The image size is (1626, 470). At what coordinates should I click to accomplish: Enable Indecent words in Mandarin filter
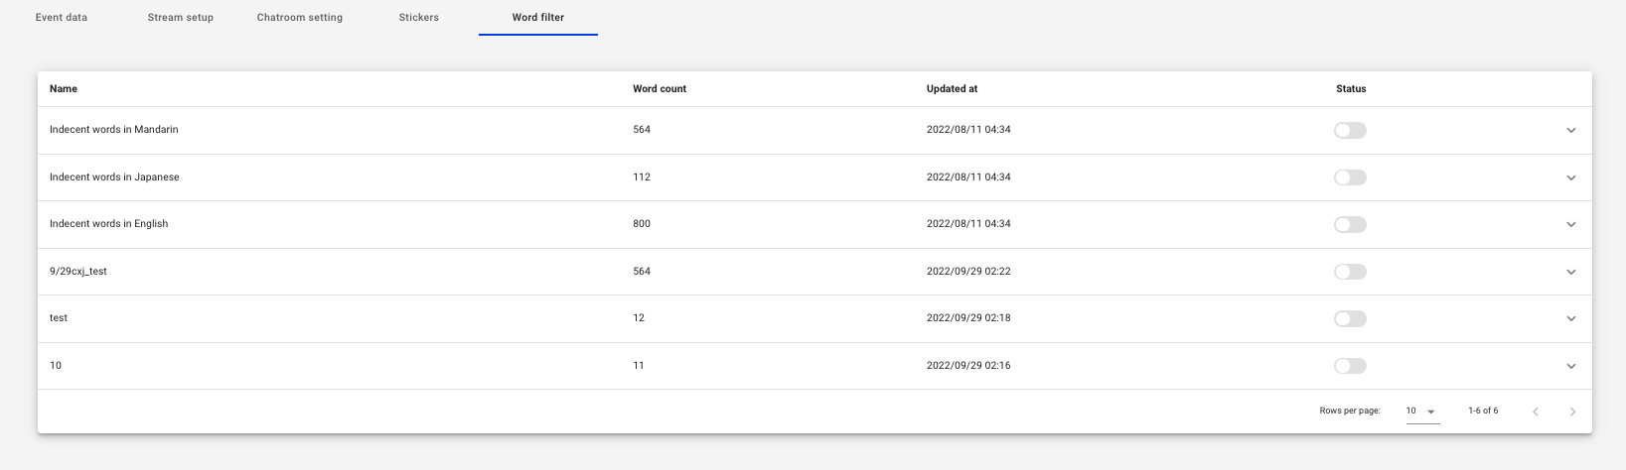click(x=1350, y=131)
